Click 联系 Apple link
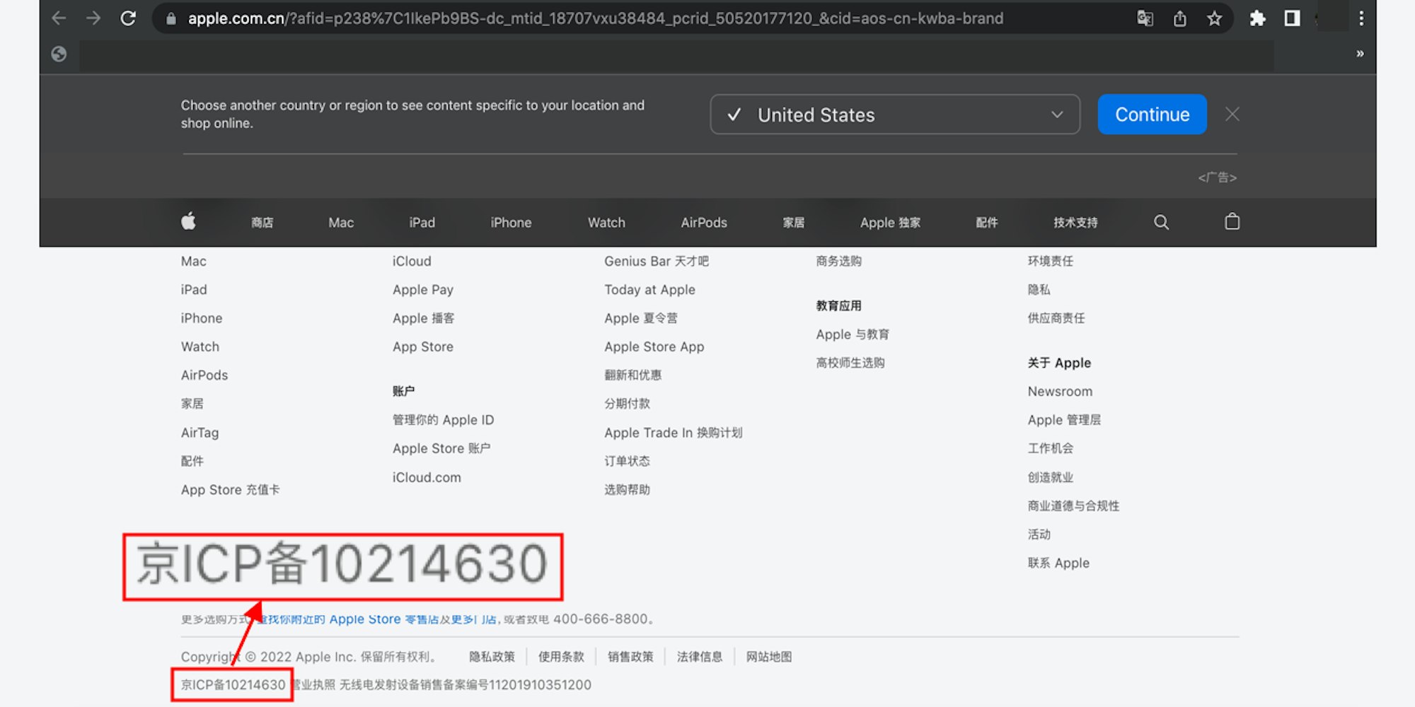Viewport: 1415px width, 707px height. [1058, 563]
